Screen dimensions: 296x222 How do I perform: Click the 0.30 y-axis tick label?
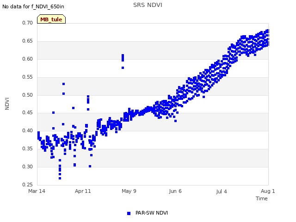click(28, 166)
